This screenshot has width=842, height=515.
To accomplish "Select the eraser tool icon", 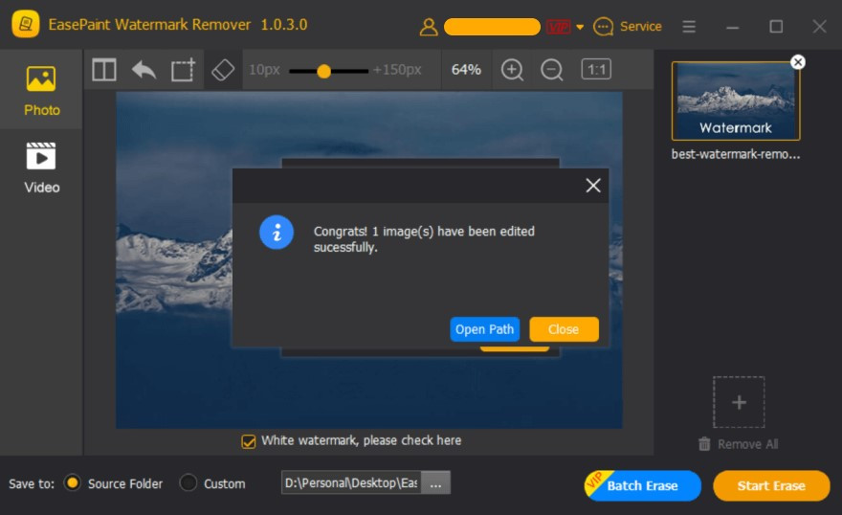I will pos(223,70).
